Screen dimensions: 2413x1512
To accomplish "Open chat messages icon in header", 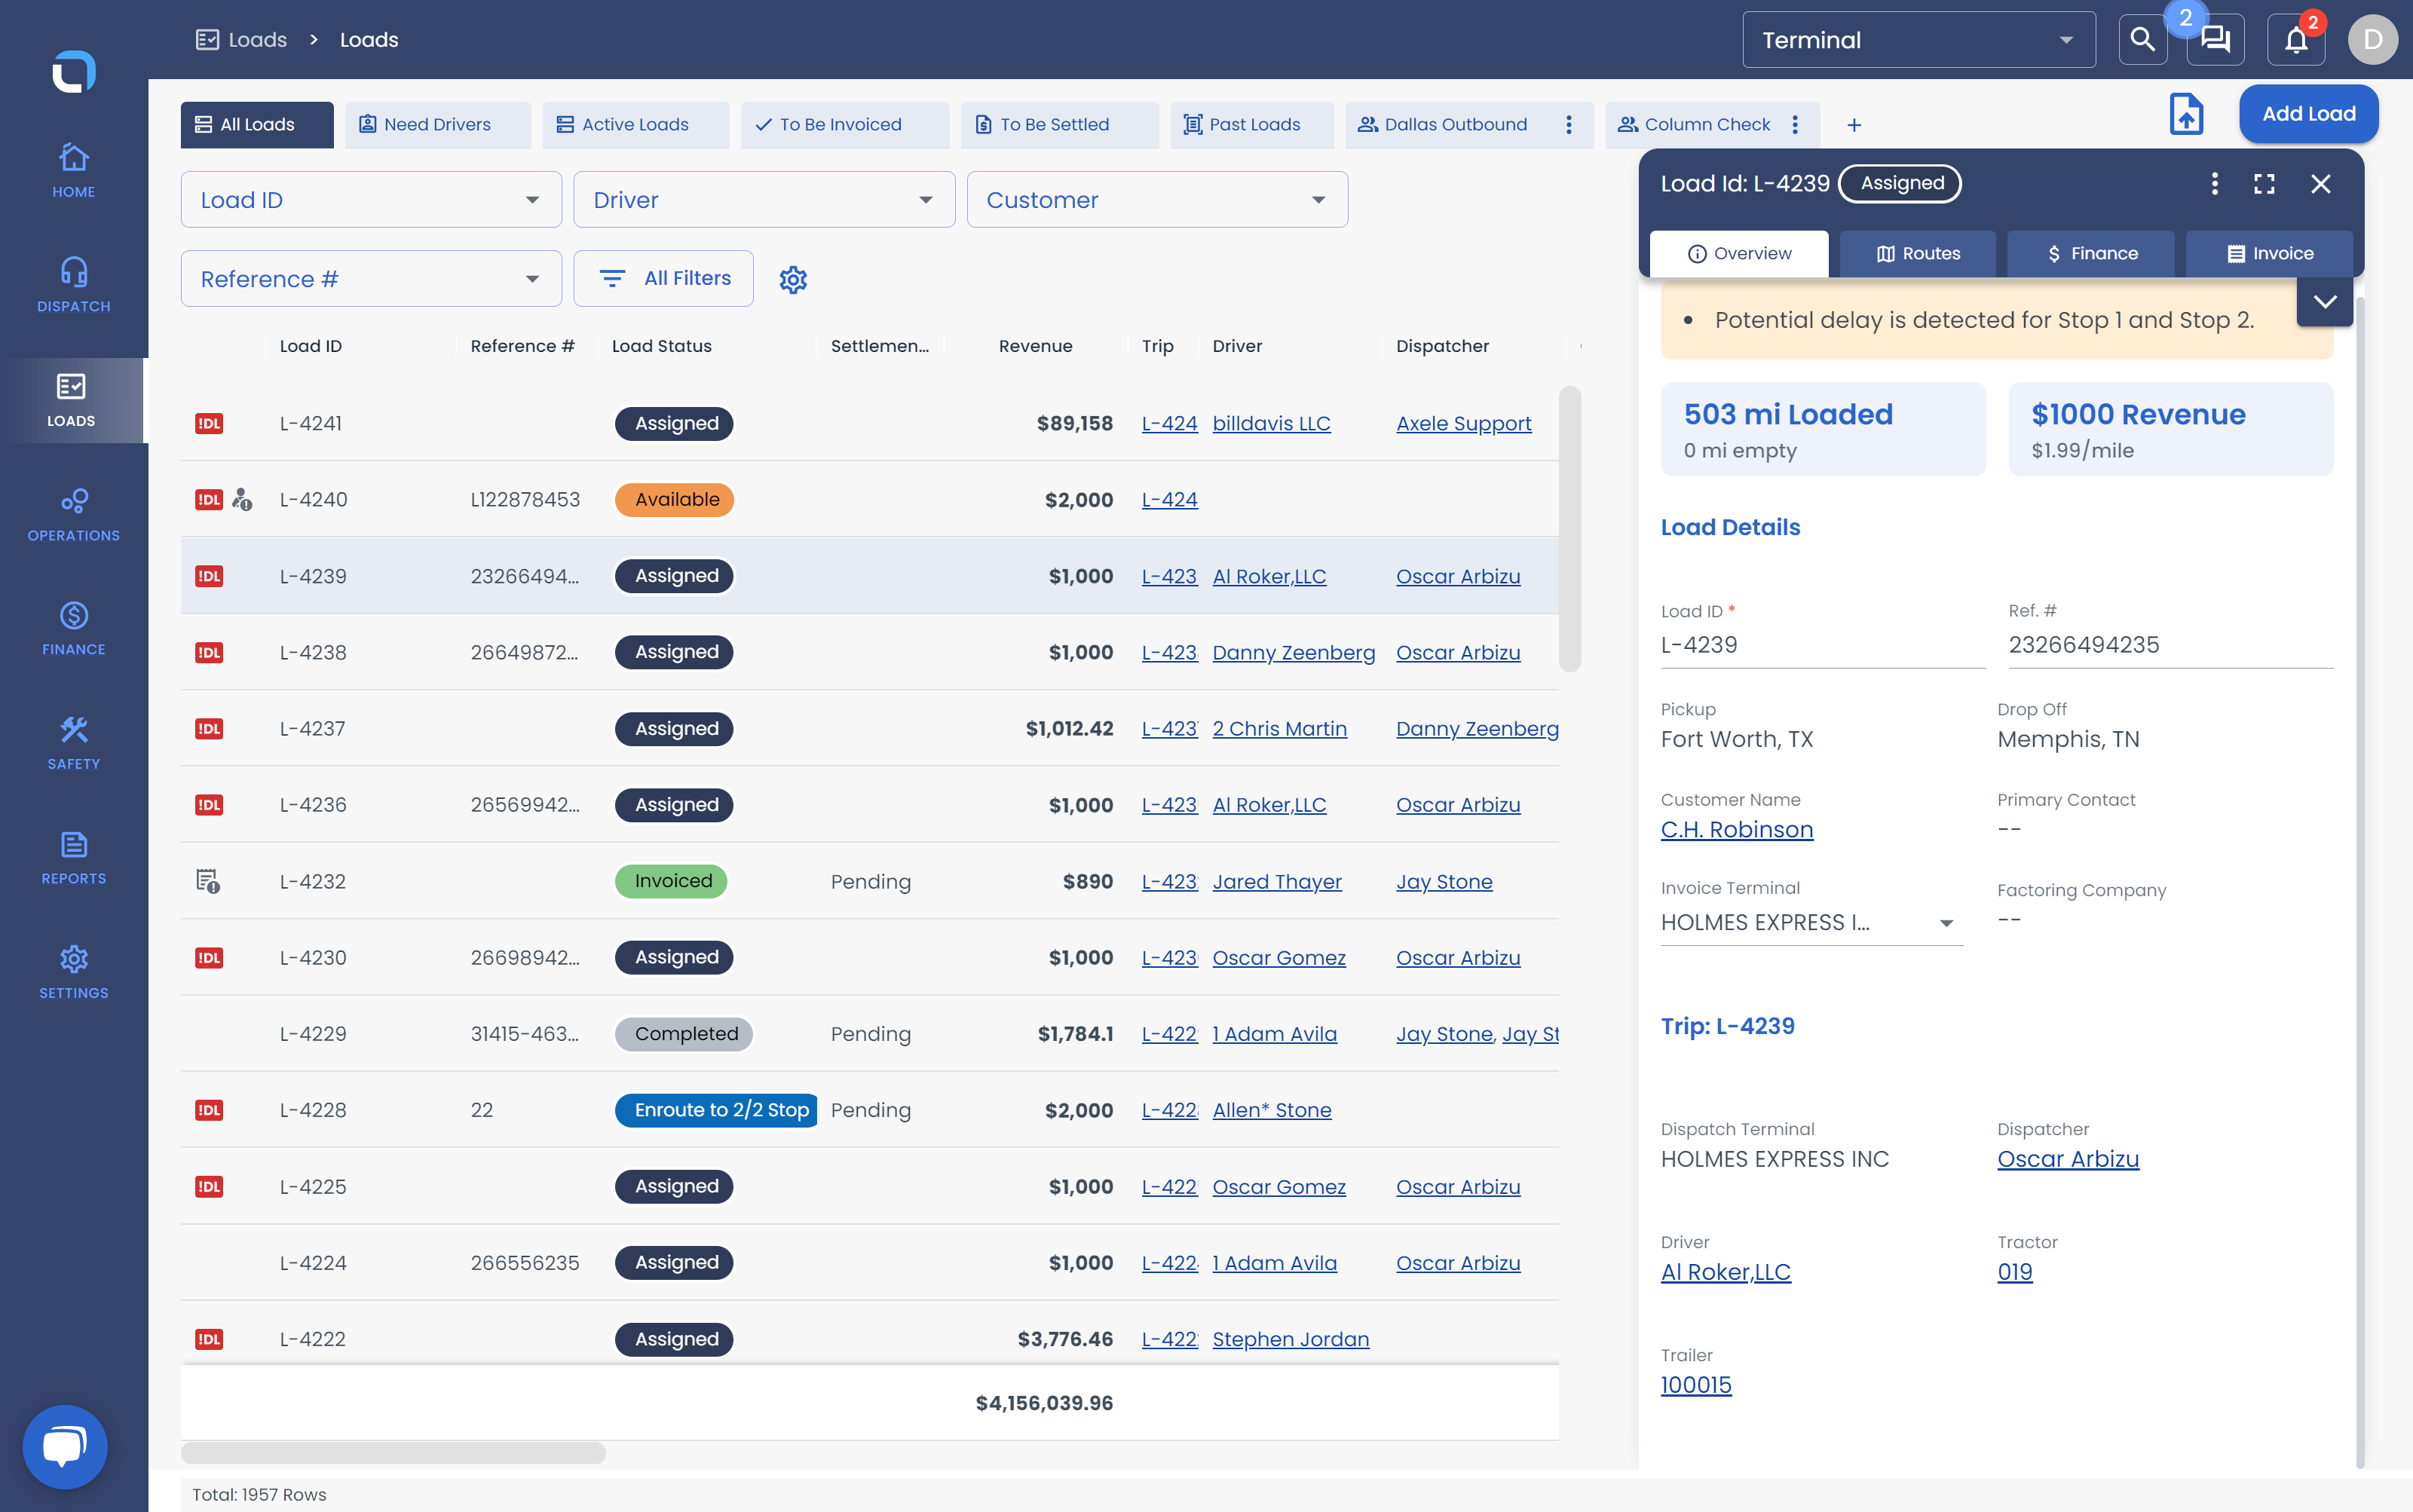I will [2216, 40].
